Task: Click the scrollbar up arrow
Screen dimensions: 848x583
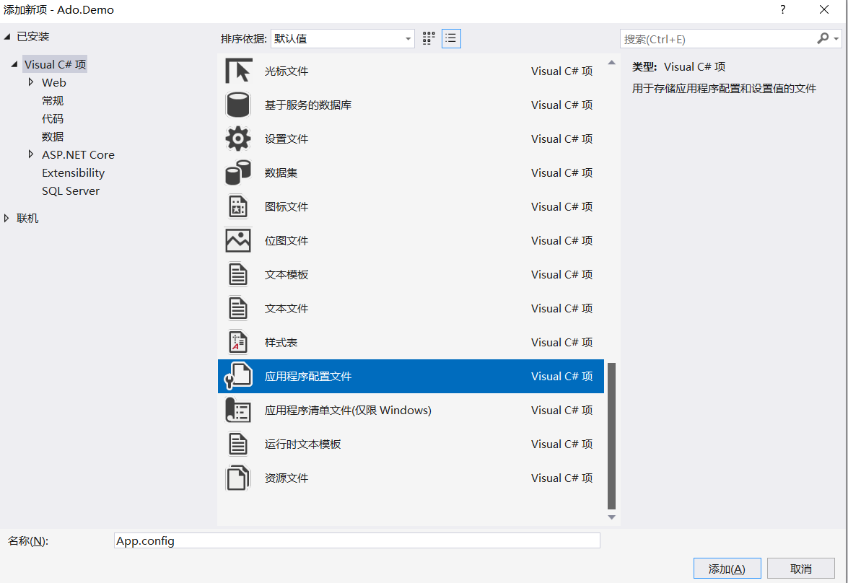Action: click(612, 63)
